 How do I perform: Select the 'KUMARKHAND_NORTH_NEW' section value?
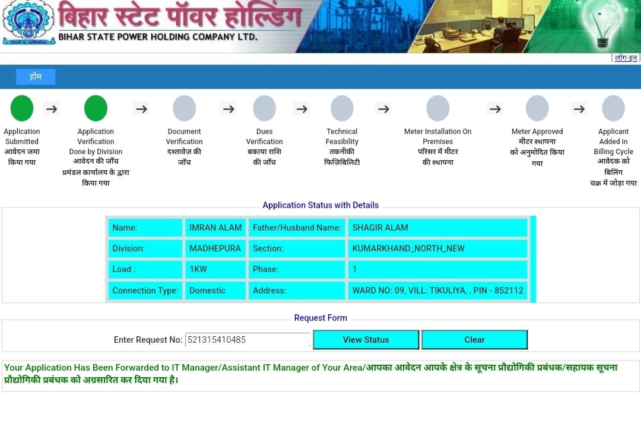point(438,249)
